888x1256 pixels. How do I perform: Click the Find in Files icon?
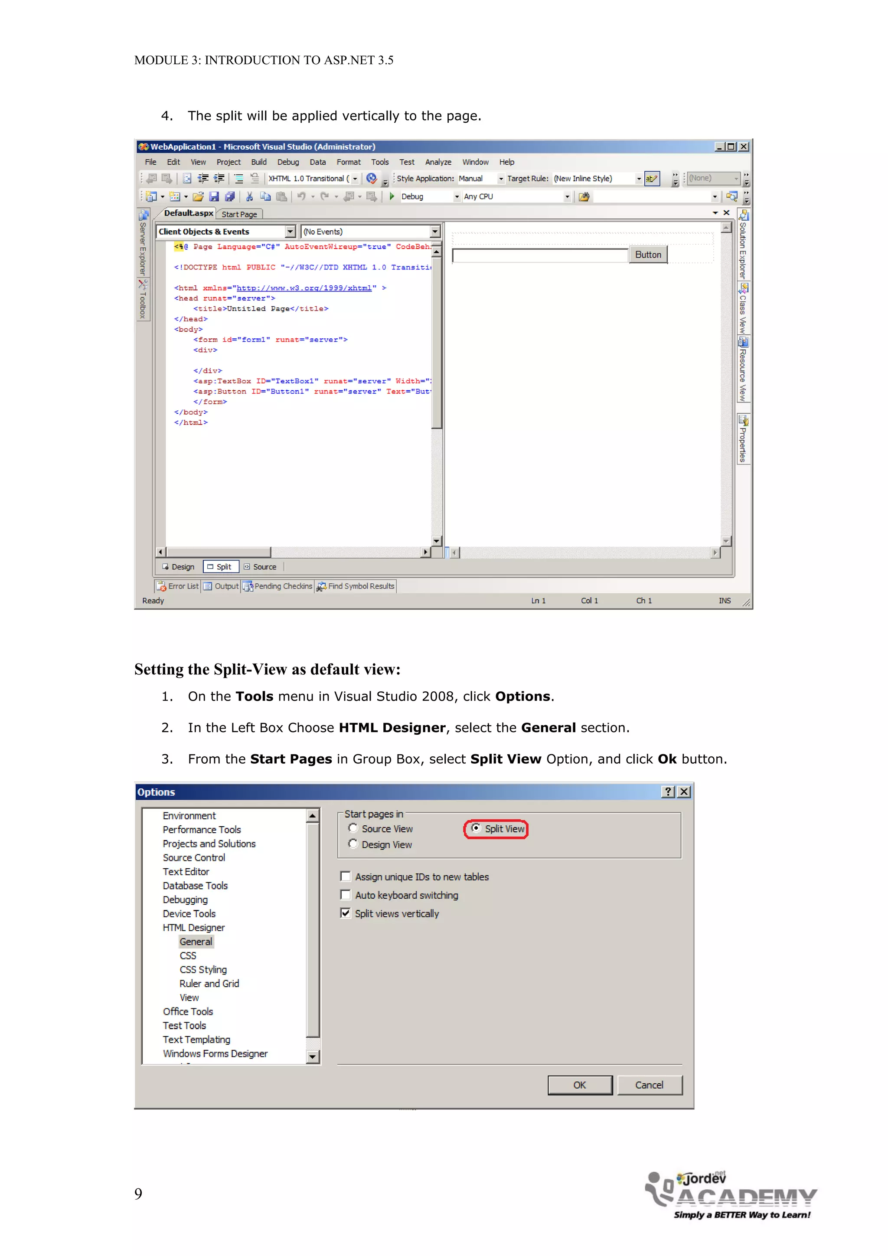(584, 196)
